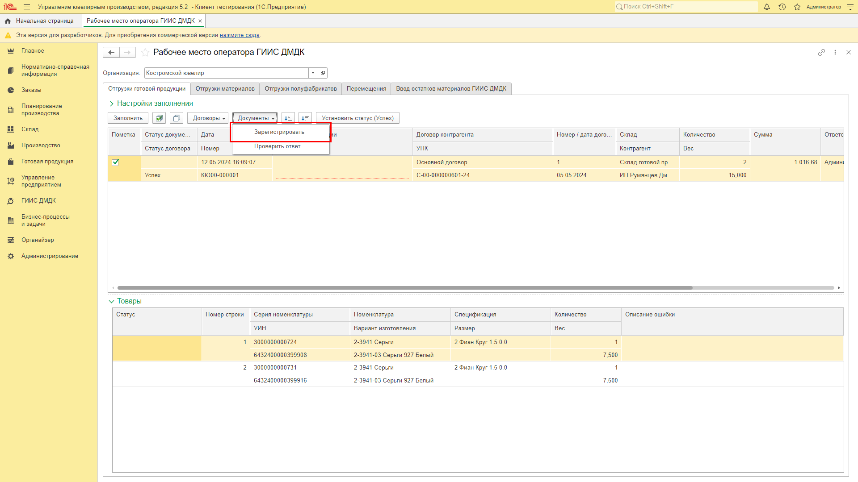Open notifications bell icon

tap(767, 7)
